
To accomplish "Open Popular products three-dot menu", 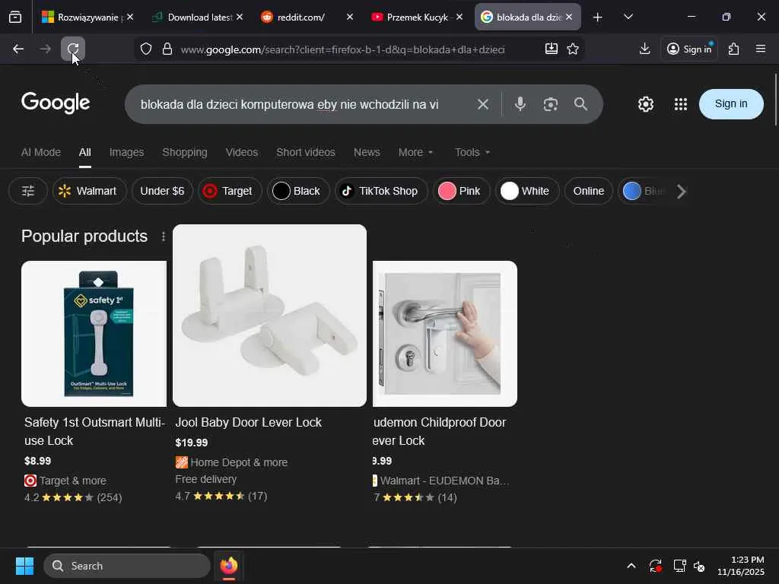I will (164, 237).
